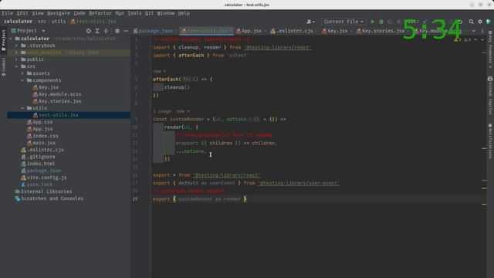Open the JetBrains toolbox icon at top right
This screenshot has width=494, height=278.
pyautogui.click(x=489, y=22)
